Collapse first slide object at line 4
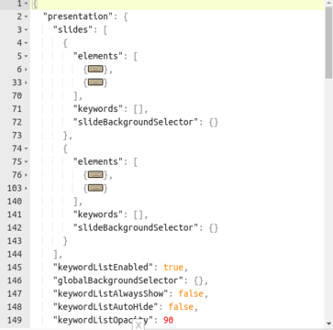Image resolution: width=333 pixels, height=330 pixels. 26,43
